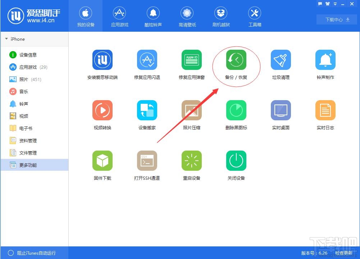Open 照片压缩 photo compression
This screenshot has height=259, width=360.
[192, 115]
